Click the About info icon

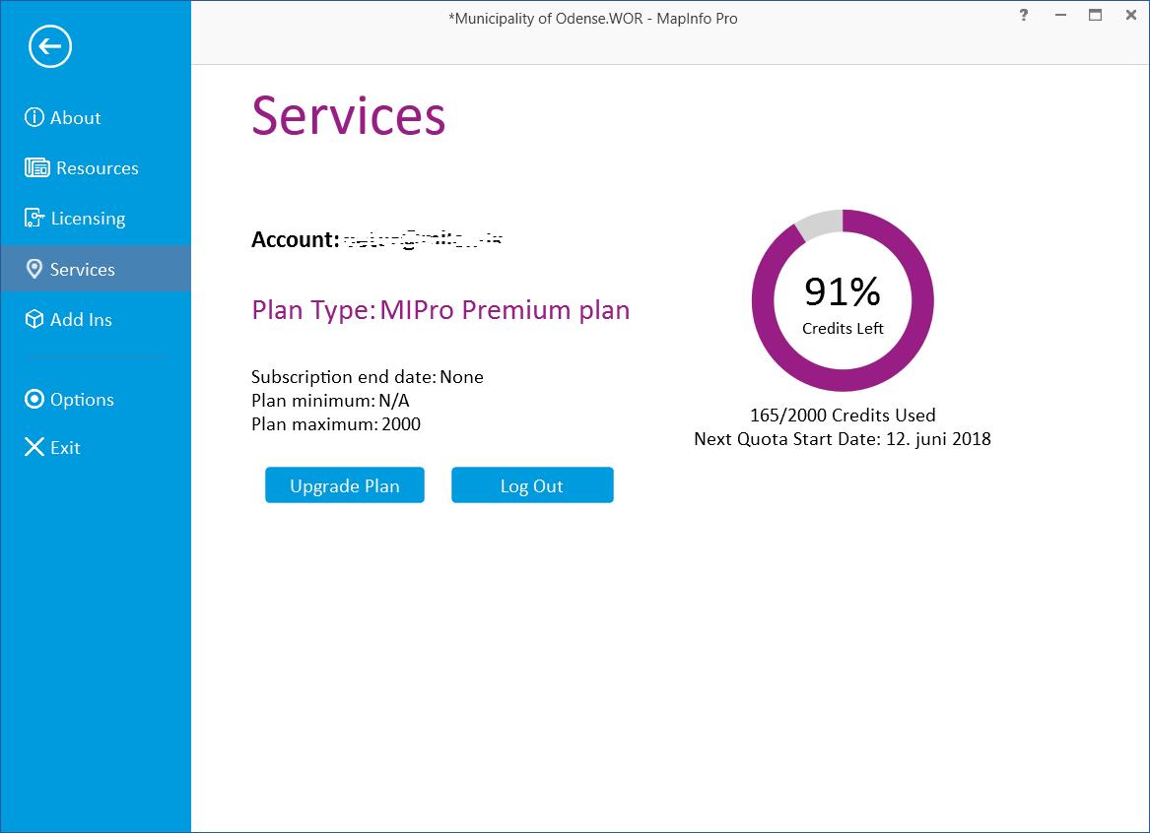[x=34, y=118]
